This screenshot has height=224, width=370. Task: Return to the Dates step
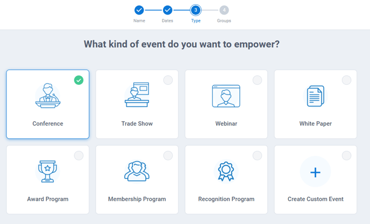click(168, 10)
